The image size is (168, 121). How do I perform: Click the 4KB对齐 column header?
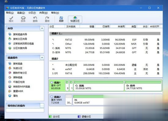point(154,26)
